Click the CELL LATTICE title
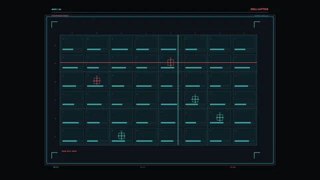This screenshot has height=180, width=320. coord(259,9)
